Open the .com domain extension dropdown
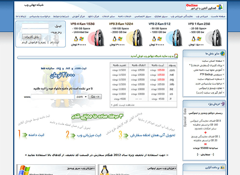 pyautogui.click(x=81, y=97)
